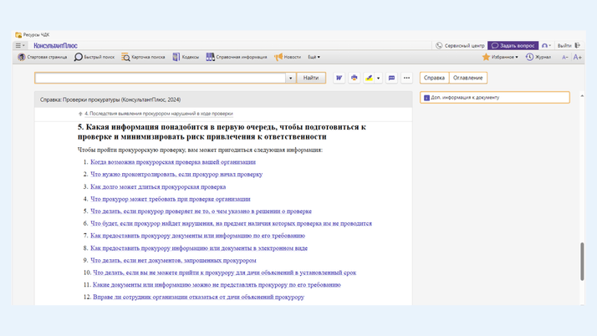This screenshot has width=597, height=336.
Task: Click Задать вопрос button
Action: click(x=513, y=46)
